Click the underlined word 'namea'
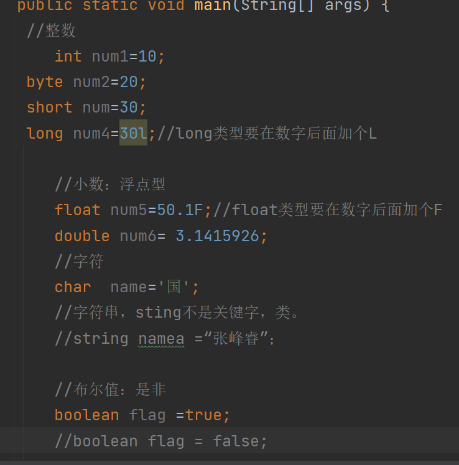The image size is (459, 465). [161, 338]
